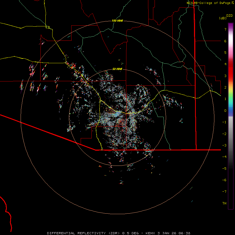Image resolution: width=235 pixels, height=235 pixels.
Task: Select the 0 dB tick on the color scale
Action: pyautogui.click(x=225, y=111)
